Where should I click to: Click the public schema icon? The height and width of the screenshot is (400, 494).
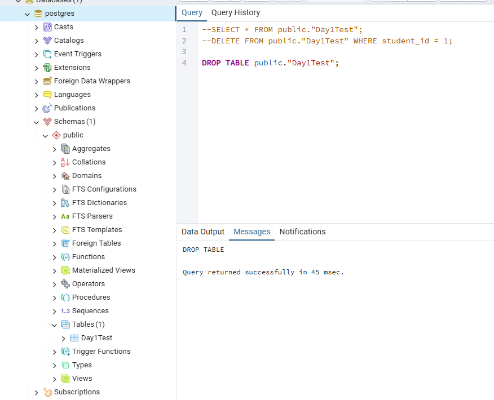tap(56, 135)
